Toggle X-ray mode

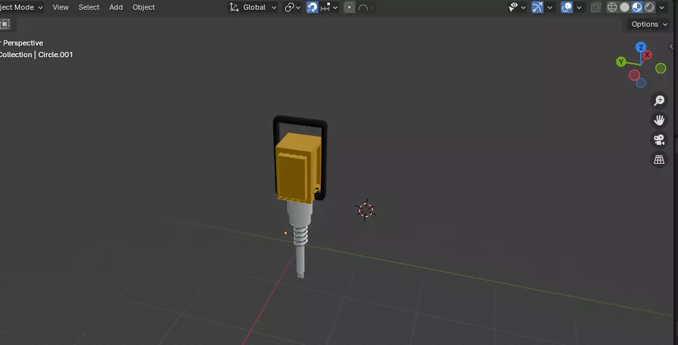[596, 7]
